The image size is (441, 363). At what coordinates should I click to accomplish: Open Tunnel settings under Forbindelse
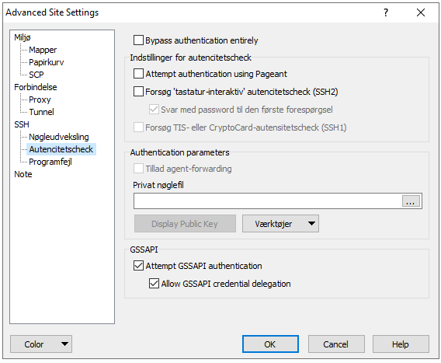[x=41, y=112]
